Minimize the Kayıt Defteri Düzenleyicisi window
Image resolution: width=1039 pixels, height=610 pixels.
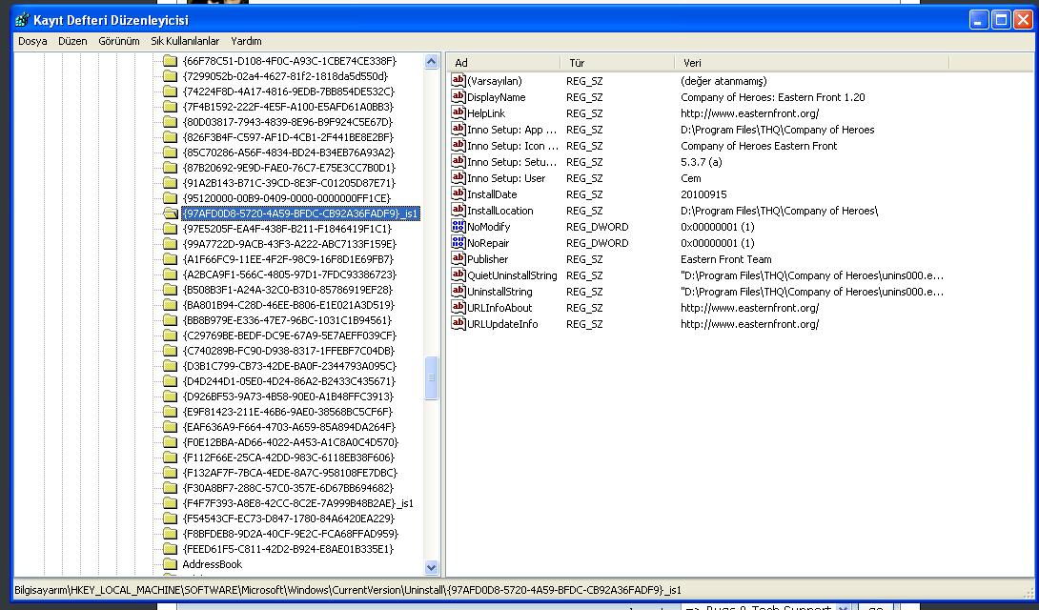pyautogui.click(x=979, y=20)
